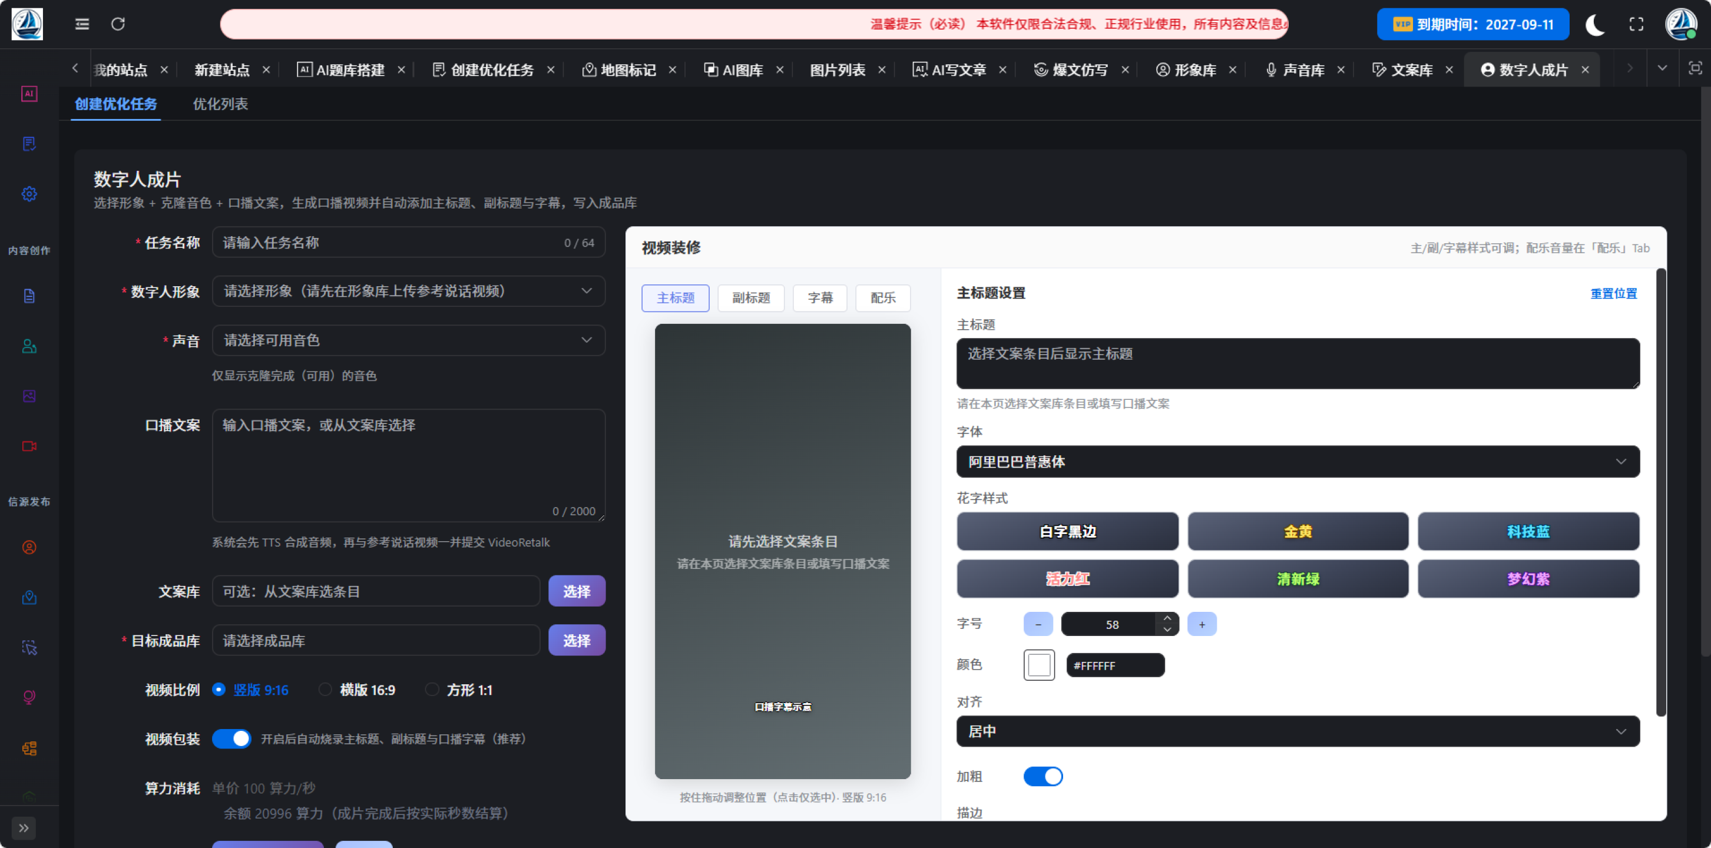The image size is (1711, 848).
Task: Apply the 金黄 fancy text style
Action: pyautogui.click(x=1298, y=531)
